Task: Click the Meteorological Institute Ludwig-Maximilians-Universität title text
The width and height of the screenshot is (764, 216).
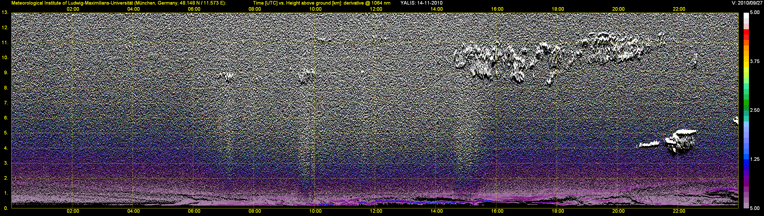Action: [x=119, y=3]
